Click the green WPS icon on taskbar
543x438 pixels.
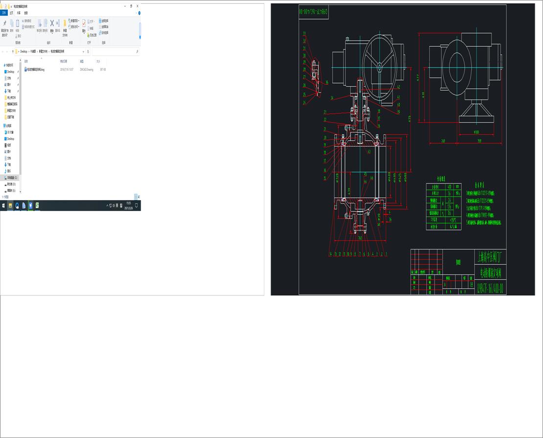click(x=37, y=206)
